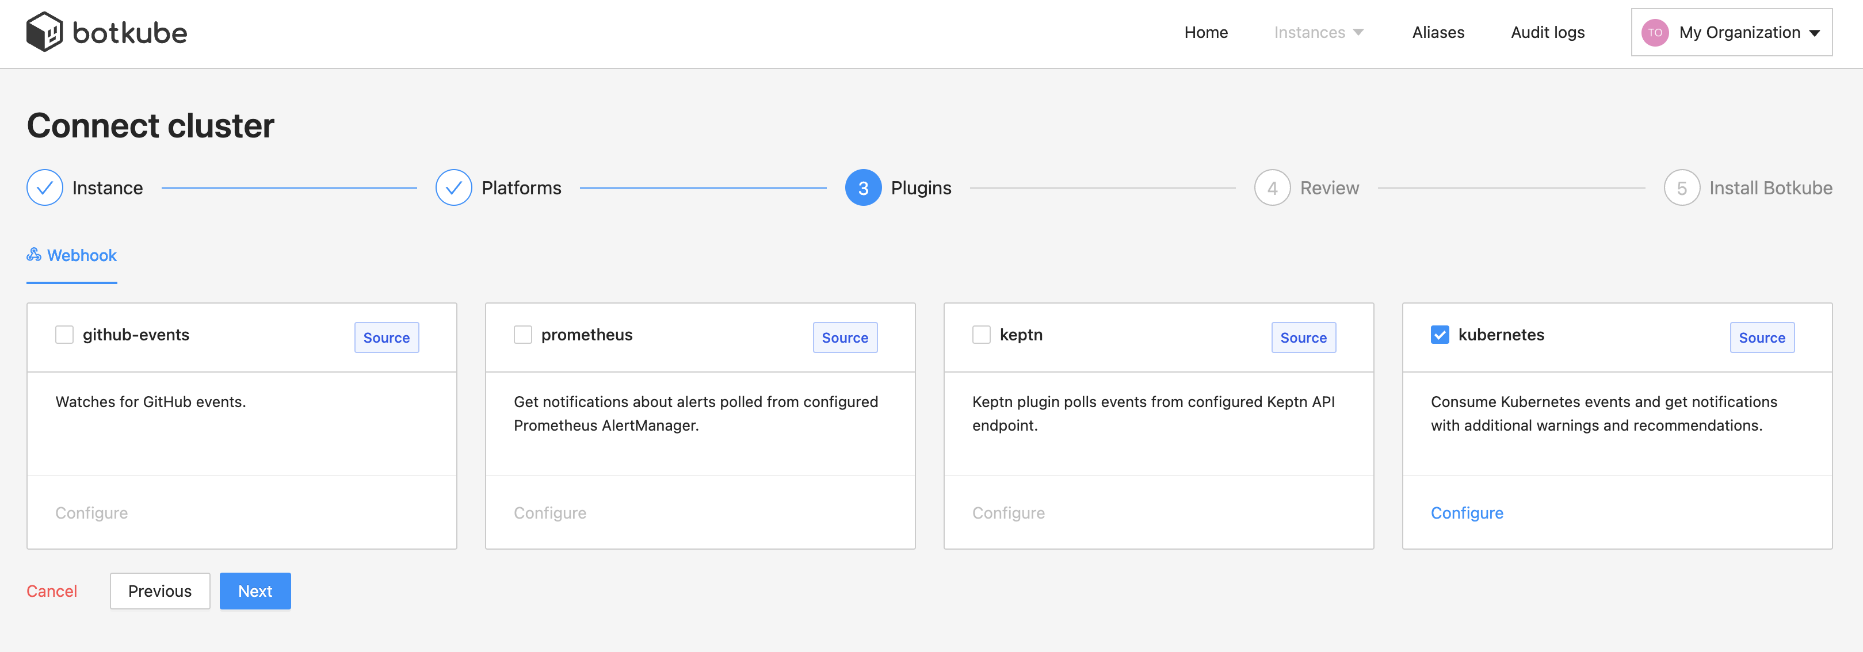Cancel the cluster connection

(x=51, y=591)
